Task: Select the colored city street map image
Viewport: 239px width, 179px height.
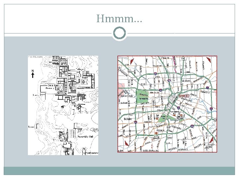Action: click(x=167, y=104)
